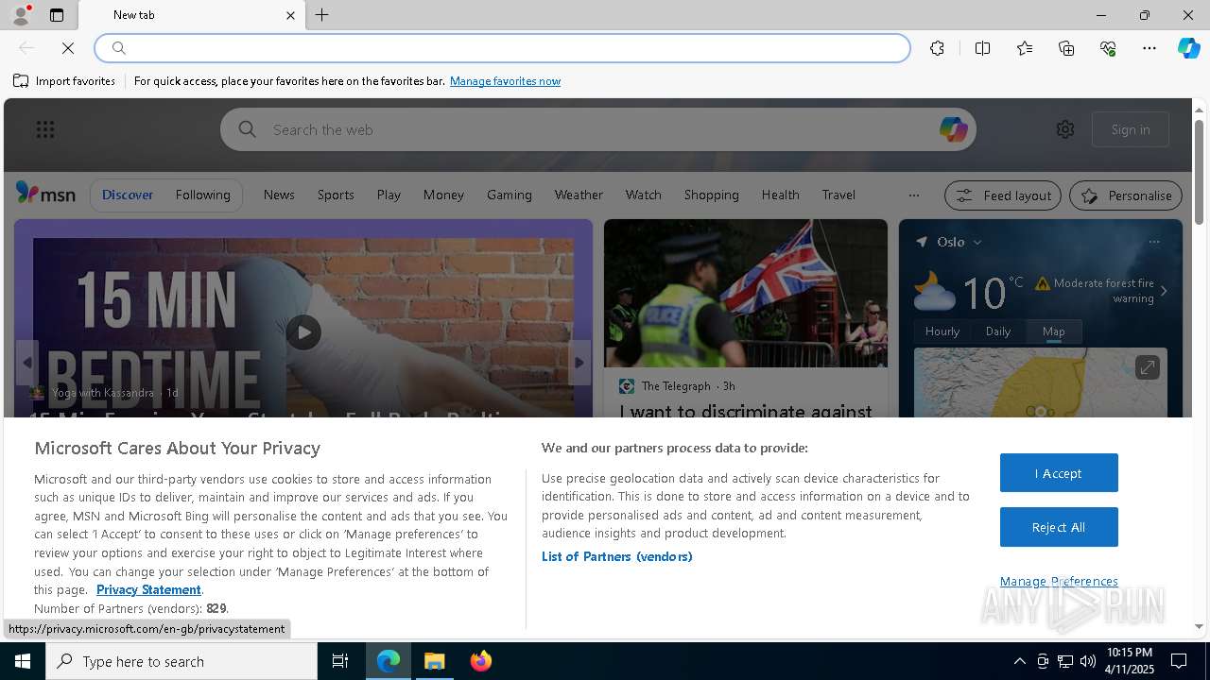Select the Discover tab
This screenshot has height=680, width=1210.
point(128,195)
